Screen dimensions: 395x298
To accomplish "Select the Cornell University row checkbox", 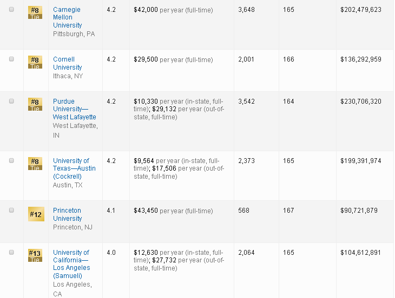I will pos(11,59).
